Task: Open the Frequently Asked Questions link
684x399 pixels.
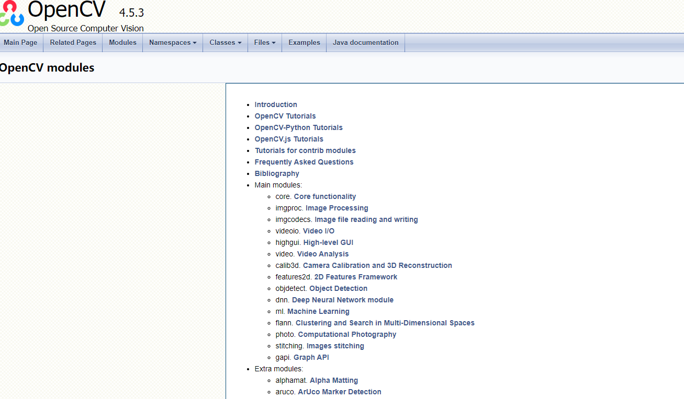Action: (x=304, y=162)
